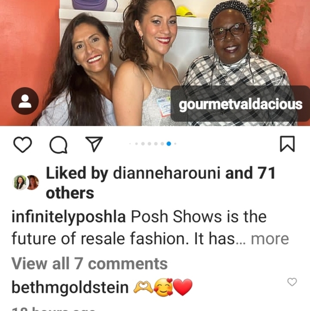
Task: Tap the tagged people profile icon
Action: coord(25,101)
